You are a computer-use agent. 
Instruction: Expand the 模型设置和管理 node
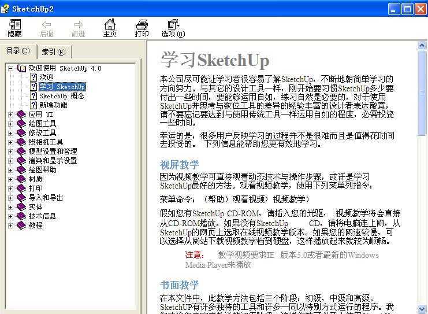pyautogui.click(x=10, y=152)
